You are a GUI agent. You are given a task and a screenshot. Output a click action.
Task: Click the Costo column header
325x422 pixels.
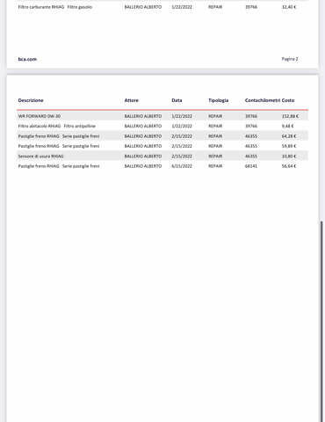(288, 100)
